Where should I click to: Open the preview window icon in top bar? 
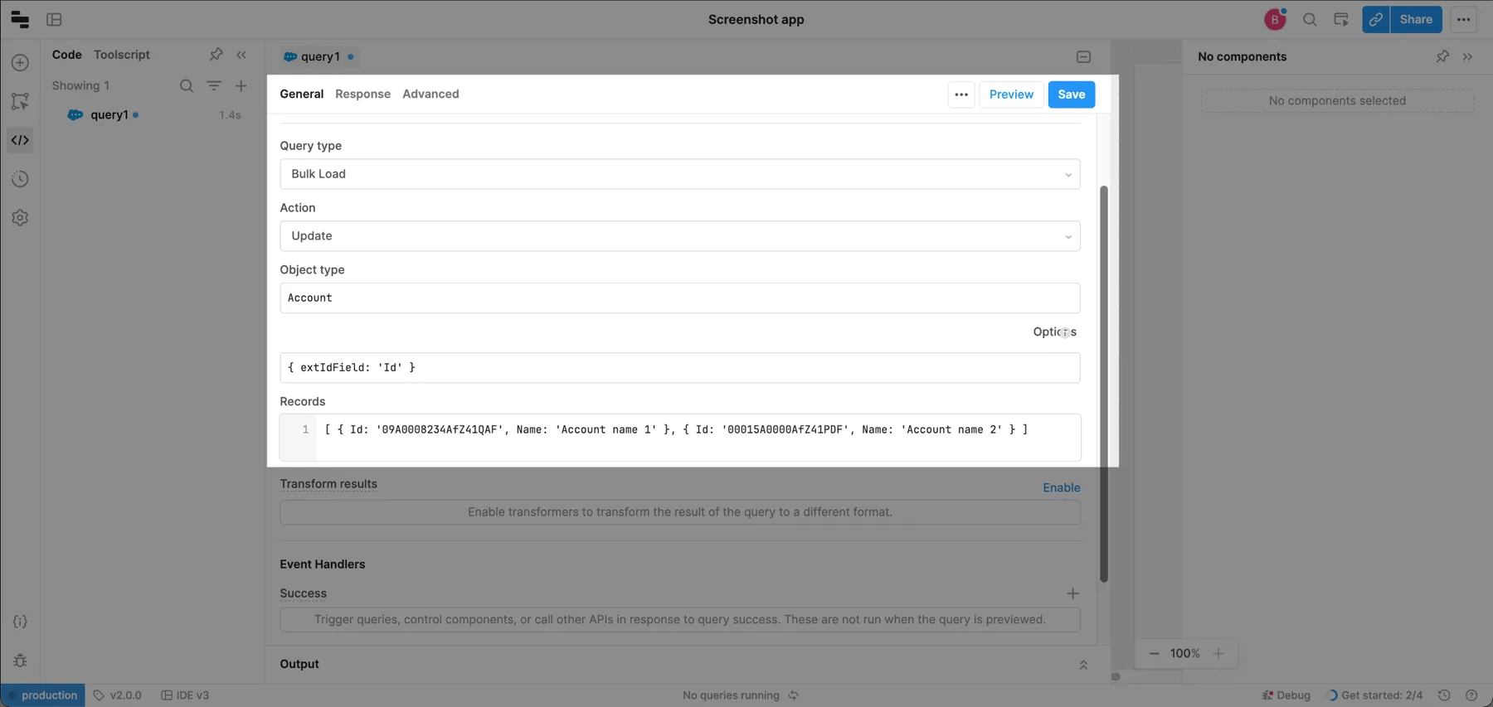click(1341, 19)
